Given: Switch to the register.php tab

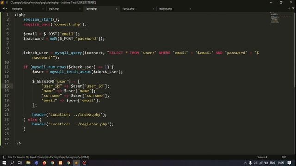Looking at the screenshot, I should tap(166, 9).
